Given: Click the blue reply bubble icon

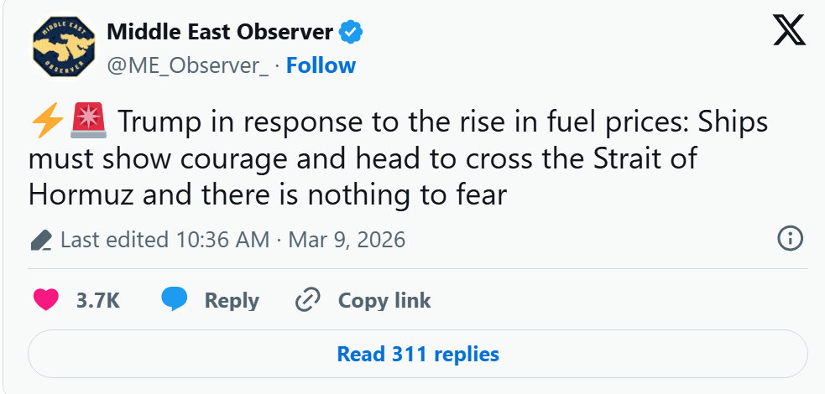Looking at the screenshot, I should point(175,299).
